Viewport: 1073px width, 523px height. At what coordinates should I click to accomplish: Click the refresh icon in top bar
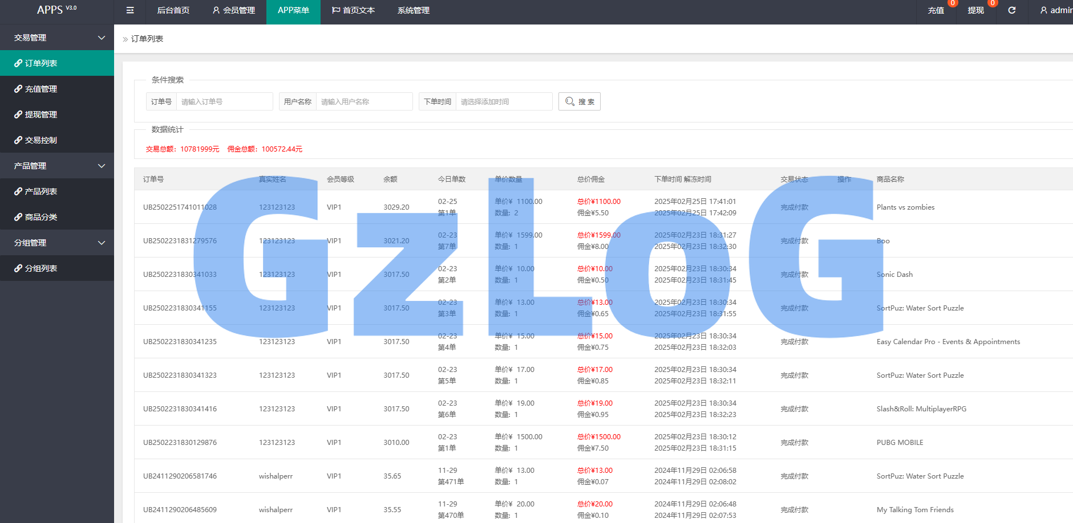[1011, 10]
